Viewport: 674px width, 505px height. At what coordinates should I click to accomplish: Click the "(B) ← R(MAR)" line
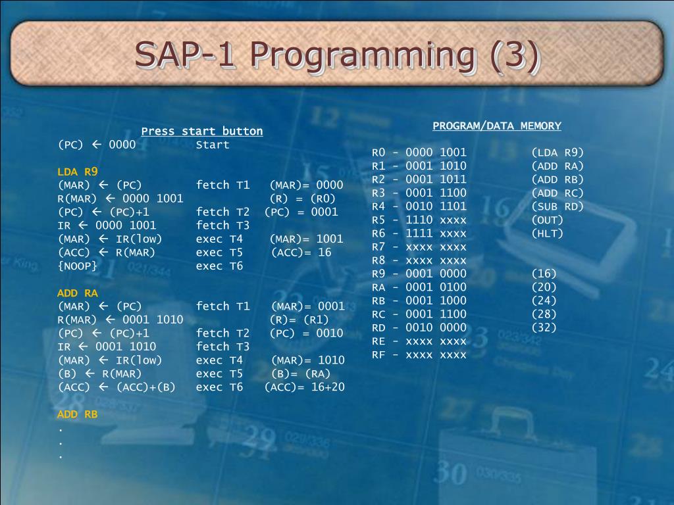[x=100, y=373]
